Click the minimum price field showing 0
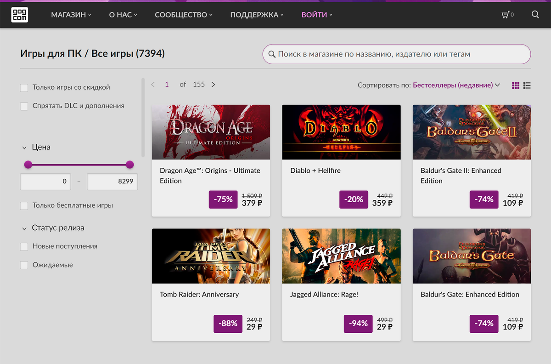The image size is (551, 364). tap(45, 182)
